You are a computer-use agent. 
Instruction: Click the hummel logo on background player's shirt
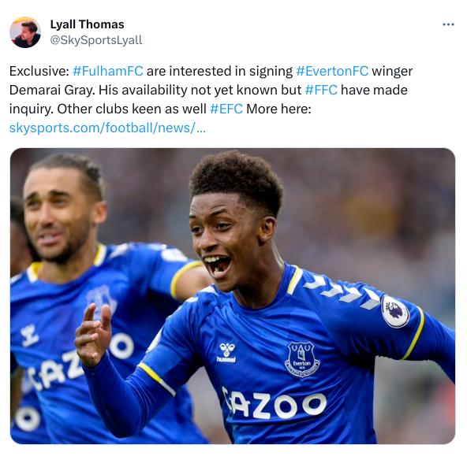coord(30,336)
